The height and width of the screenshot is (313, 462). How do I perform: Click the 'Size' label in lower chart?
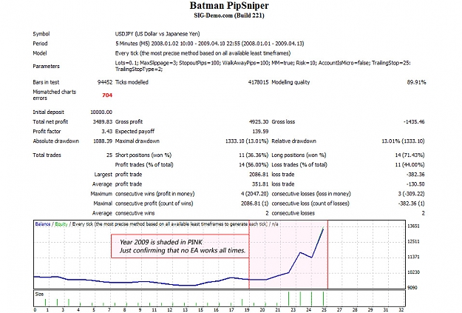(39, 295)
